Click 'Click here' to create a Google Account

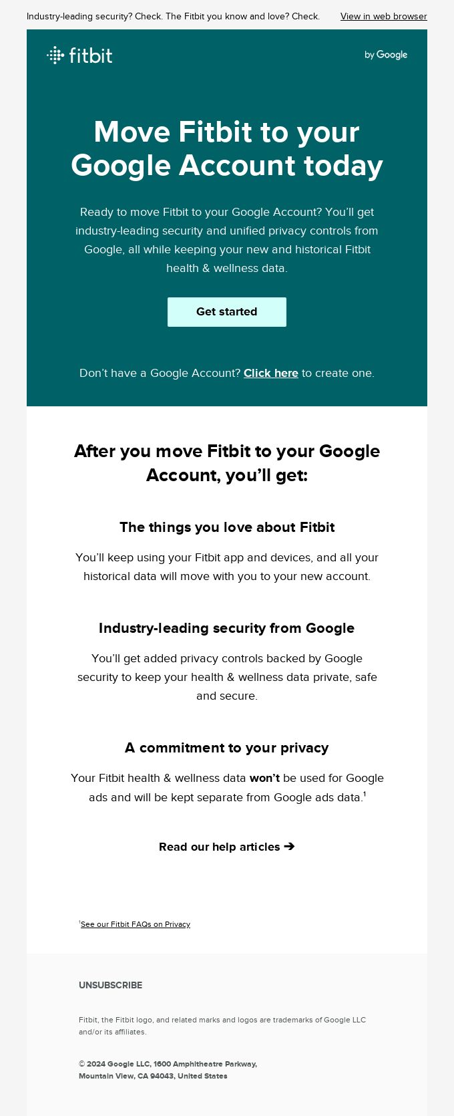[270, 373]
